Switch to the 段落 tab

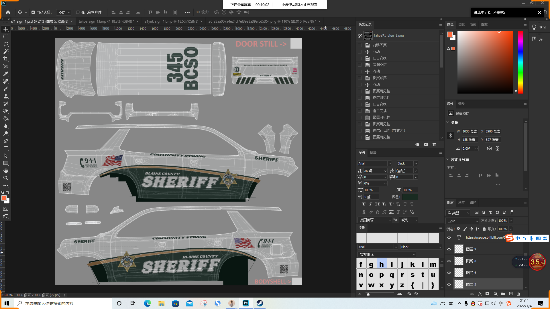[x=373, y=152]
